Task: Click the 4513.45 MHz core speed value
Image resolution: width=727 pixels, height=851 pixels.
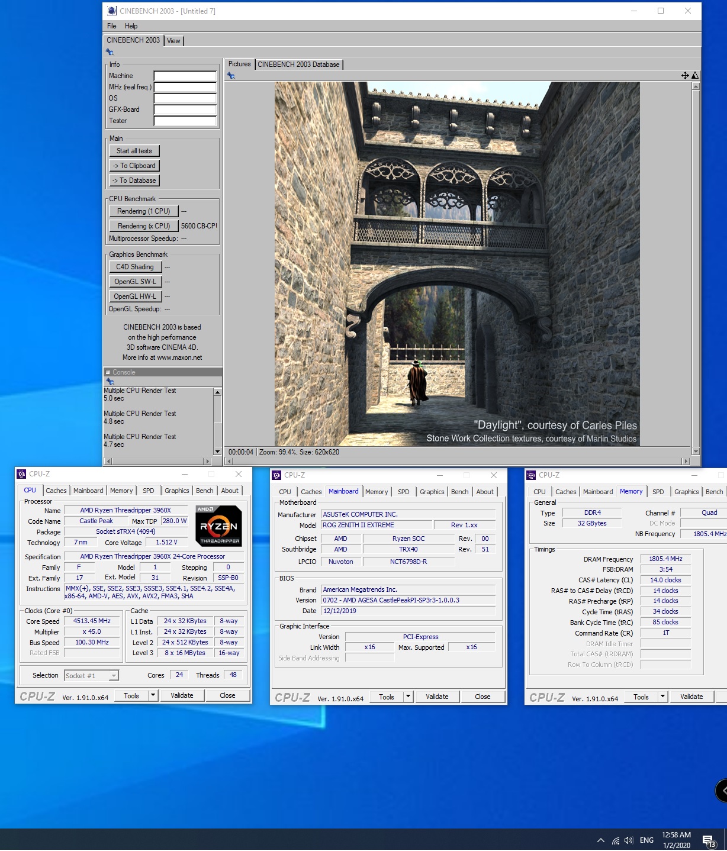Action: (92, 621)
